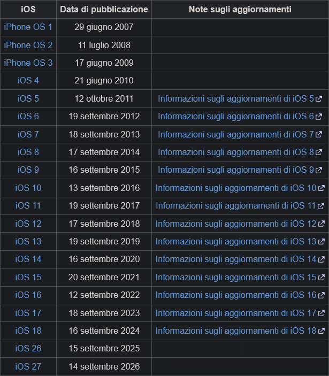329x376 pixels.
Task: Select the date 16 settembre 2024
Action: click(x=104, y=331)
